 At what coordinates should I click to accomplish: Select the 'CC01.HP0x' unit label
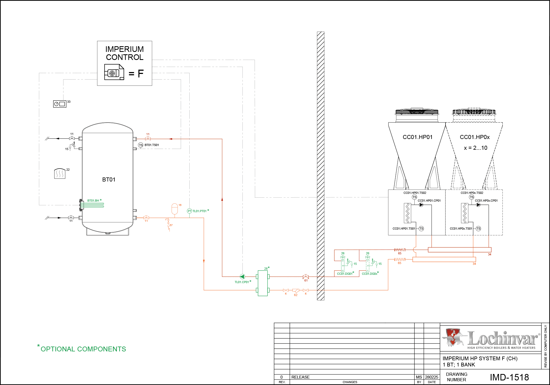(475, 137)
